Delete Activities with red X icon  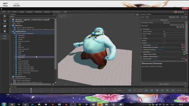pos(184,45)
